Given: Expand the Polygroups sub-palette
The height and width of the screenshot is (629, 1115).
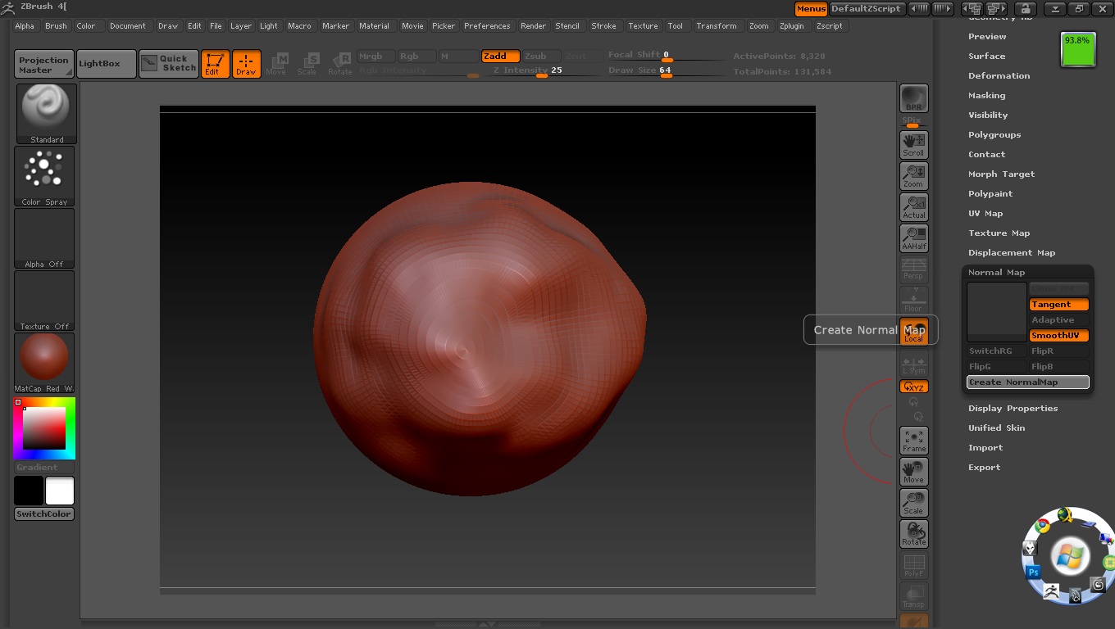Looking at the screenshot, I should pos(994,135).
